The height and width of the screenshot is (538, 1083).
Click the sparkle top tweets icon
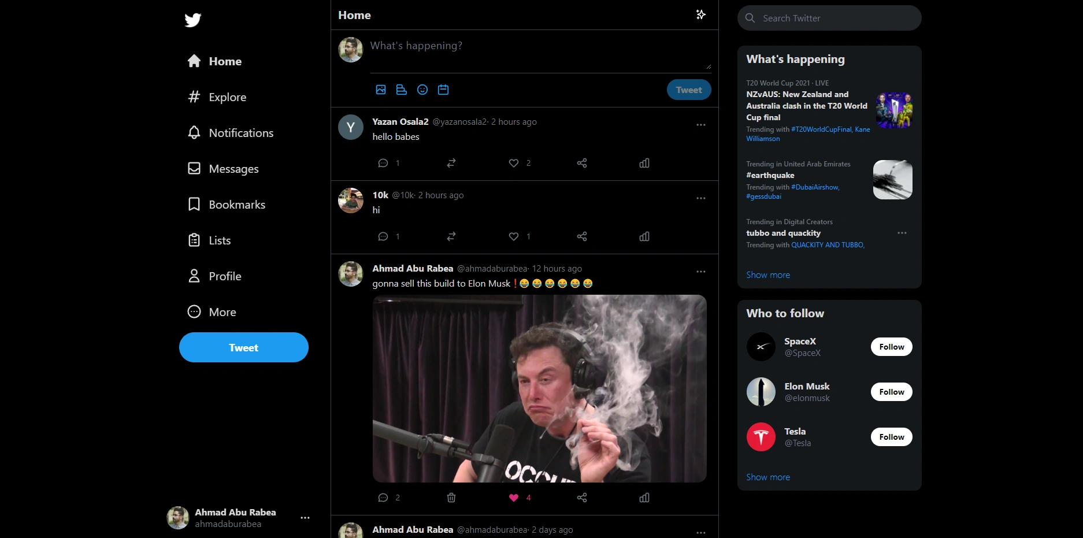pos(700,14)
